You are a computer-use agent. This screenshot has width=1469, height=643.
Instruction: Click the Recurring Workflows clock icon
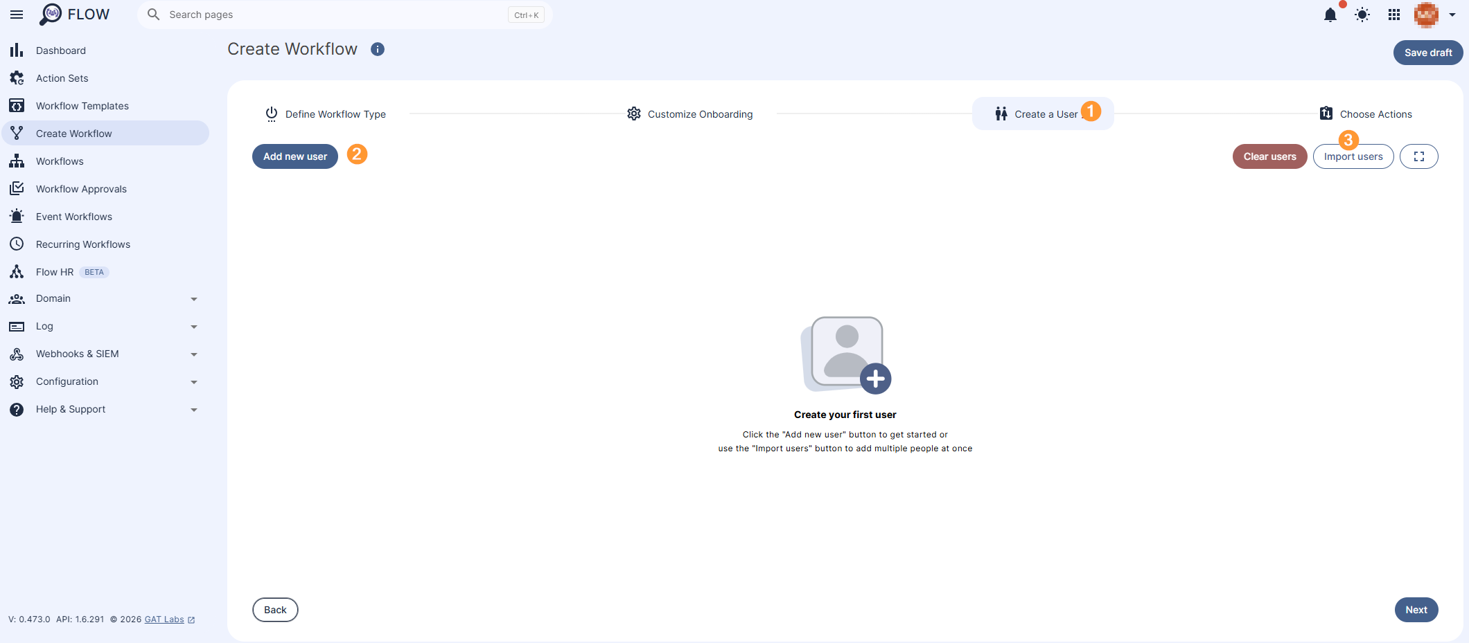pyautogui.click(x=17, y=244)
